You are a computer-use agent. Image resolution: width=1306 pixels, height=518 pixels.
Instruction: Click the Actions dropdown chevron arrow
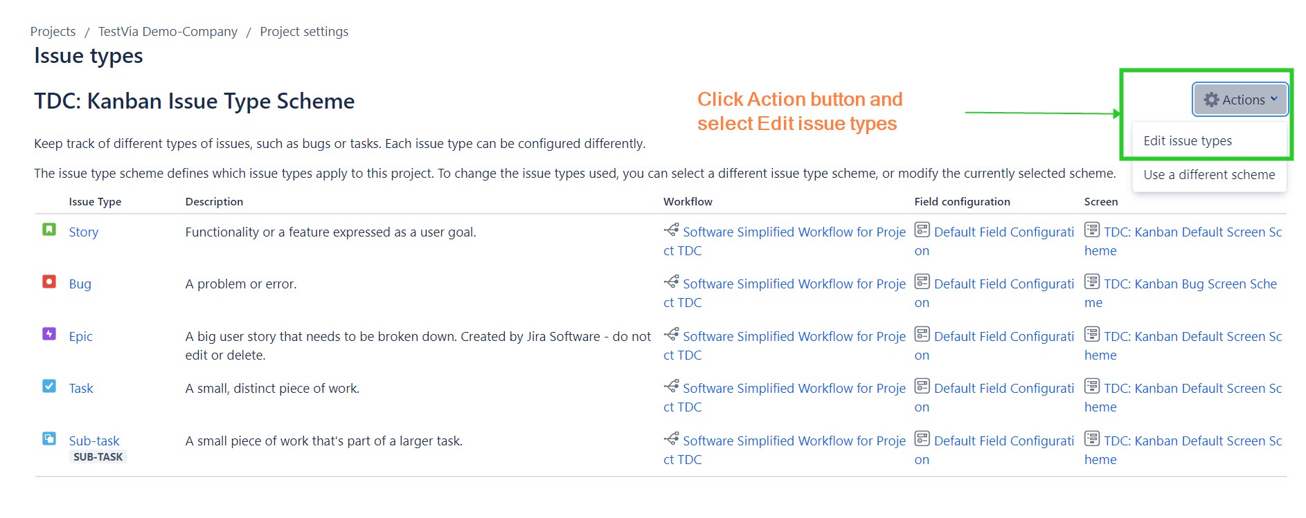click(1274, 99)
